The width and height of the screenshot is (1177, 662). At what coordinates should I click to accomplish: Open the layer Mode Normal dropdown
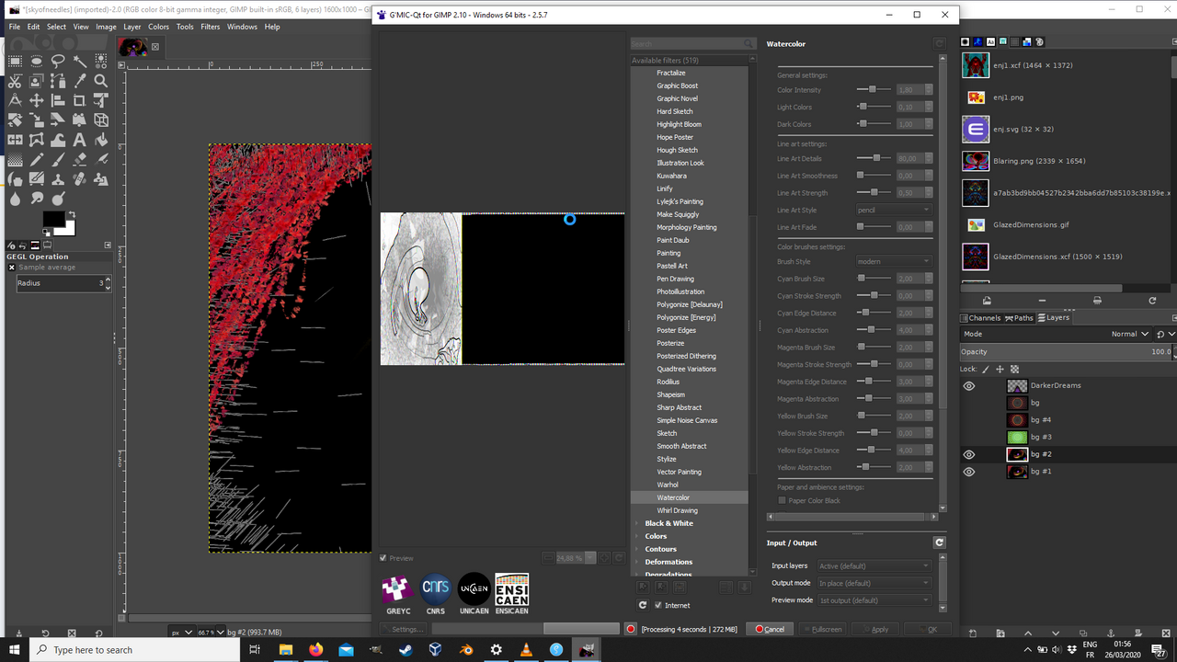click(x=1131, y=334)
